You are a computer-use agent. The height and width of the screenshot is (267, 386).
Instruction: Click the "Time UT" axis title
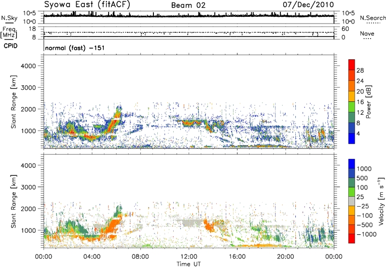click(x=189, y=264)
